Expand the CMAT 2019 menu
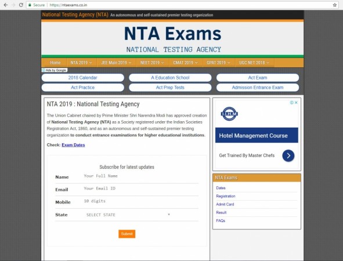Image resolution: width=343 pixels, height=261 pixels. 186,63
